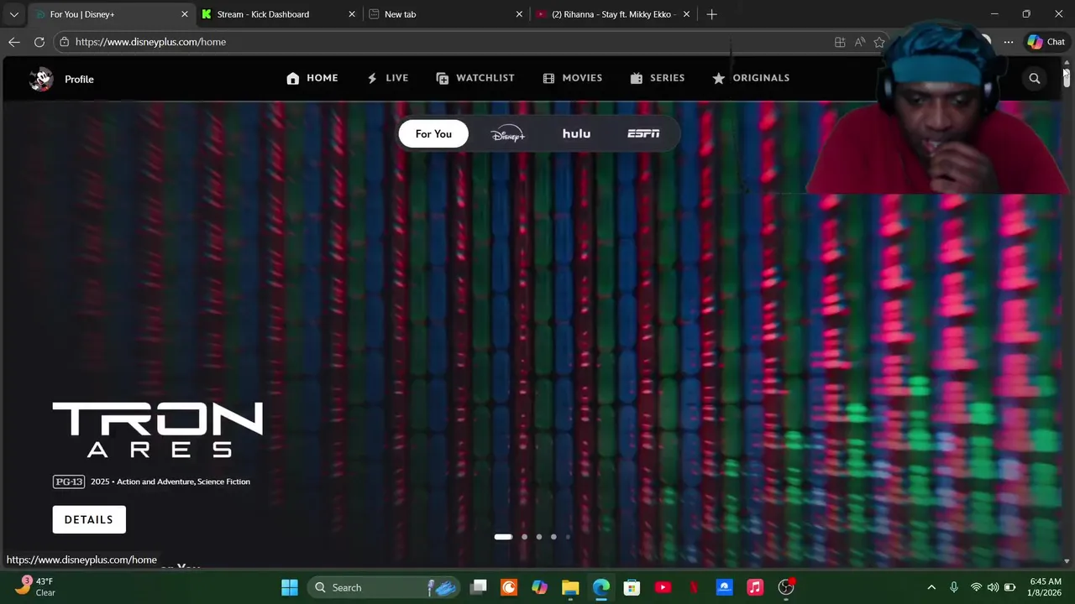The image size is (1075, 604).
Task: Switch to the Rihanna - Stay tab
Action: tap(613, 14)
